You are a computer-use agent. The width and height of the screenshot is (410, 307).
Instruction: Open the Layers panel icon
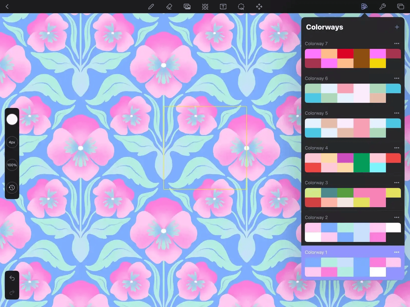click(x=400, y=7)
